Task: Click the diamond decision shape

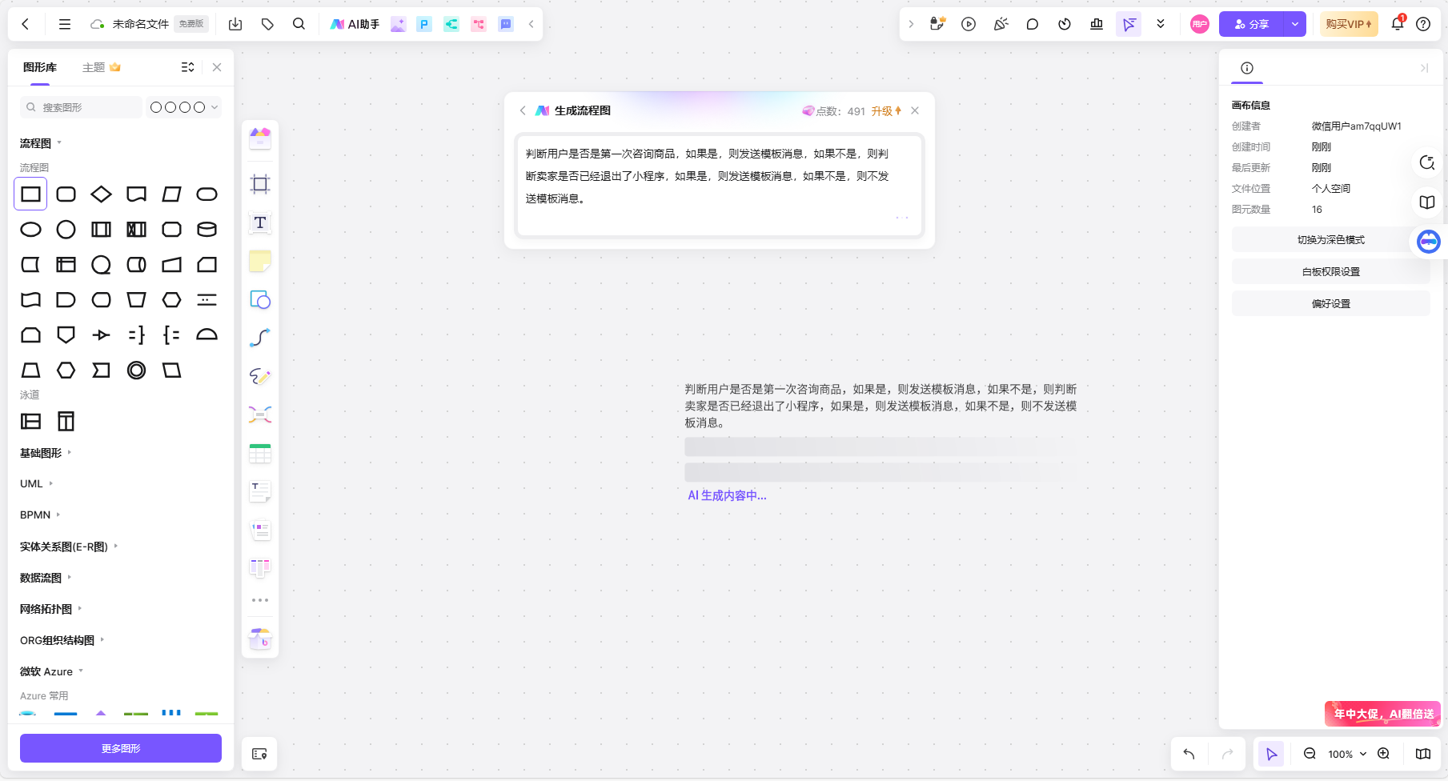Action: coord(101,194)
